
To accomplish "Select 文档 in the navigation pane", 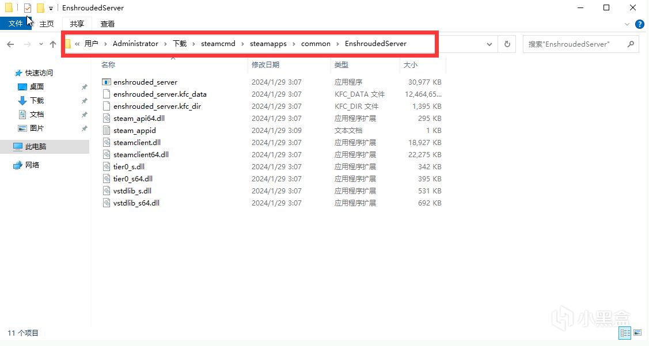I will click(36, 114).
